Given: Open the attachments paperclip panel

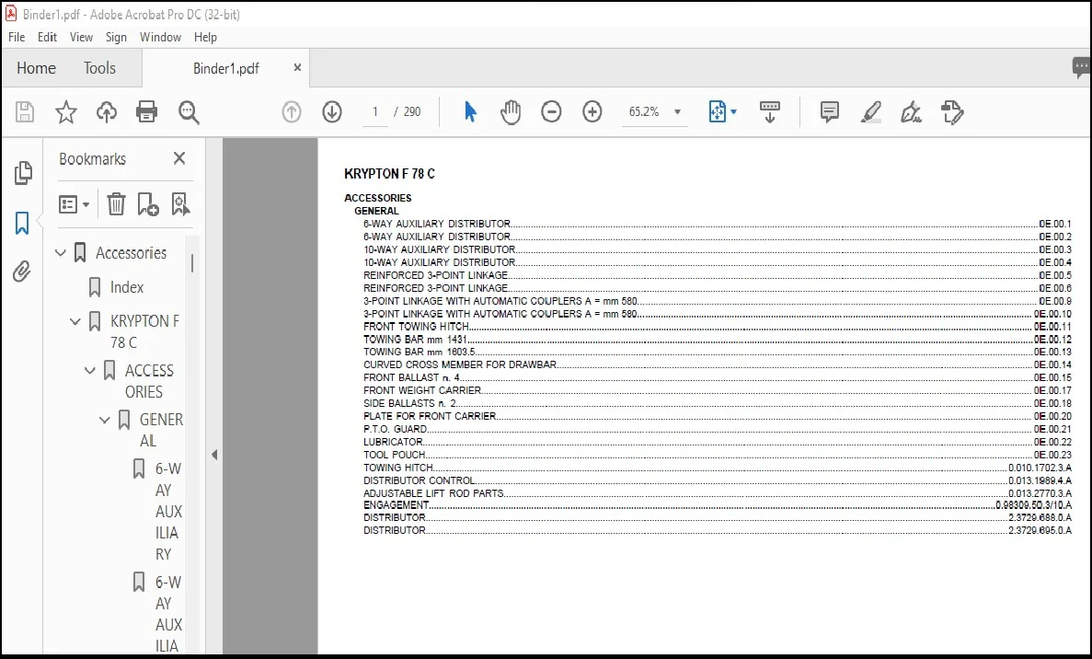Looking at the screenshot, I should (x=22, y=271).
